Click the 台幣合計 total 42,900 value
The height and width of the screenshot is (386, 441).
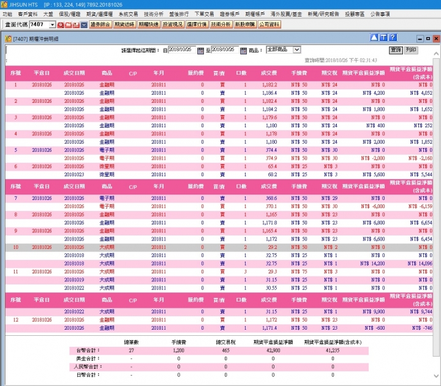click(x=273, y=351)
